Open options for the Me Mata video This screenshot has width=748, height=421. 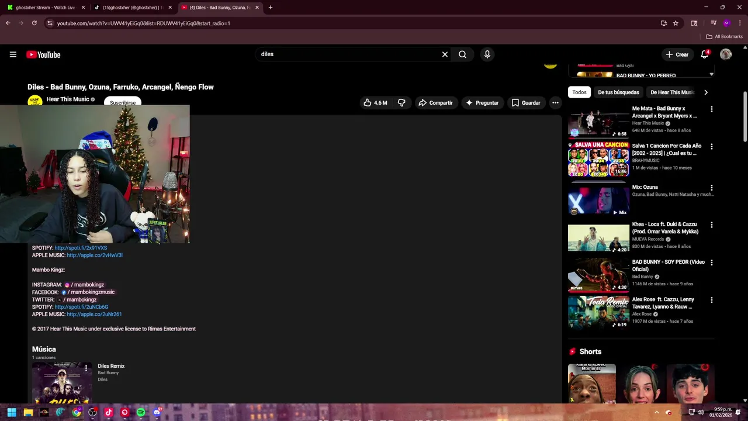(711, 109)
